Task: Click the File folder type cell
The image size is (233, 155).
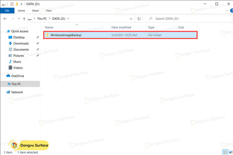Action: tap(155, 35)
